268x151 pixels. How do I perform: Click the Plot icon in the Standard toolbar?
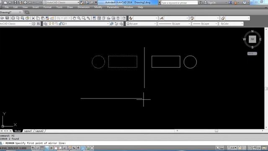tap(13, 18)
